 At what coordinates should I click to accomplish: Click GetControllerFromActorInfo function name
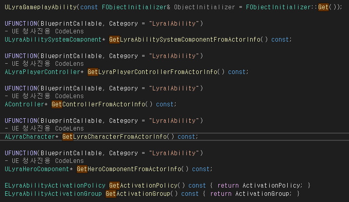point(98,104)
